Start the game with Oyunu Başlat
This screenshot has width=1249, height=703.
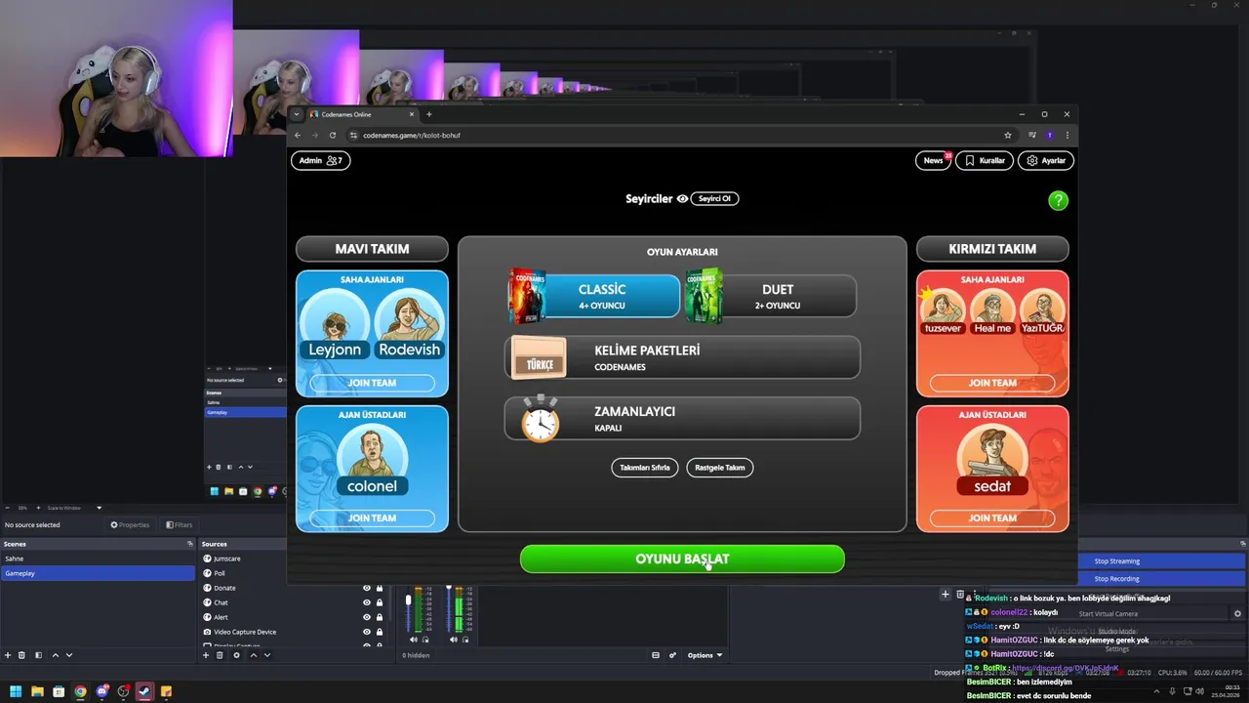[x=682, y=558]
